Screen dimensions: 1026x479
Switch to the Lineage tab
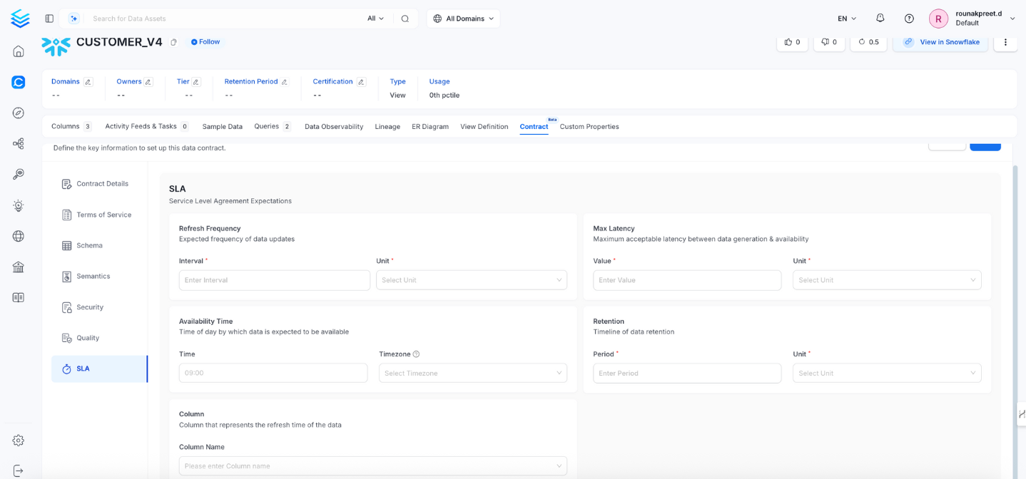(387, 127)
